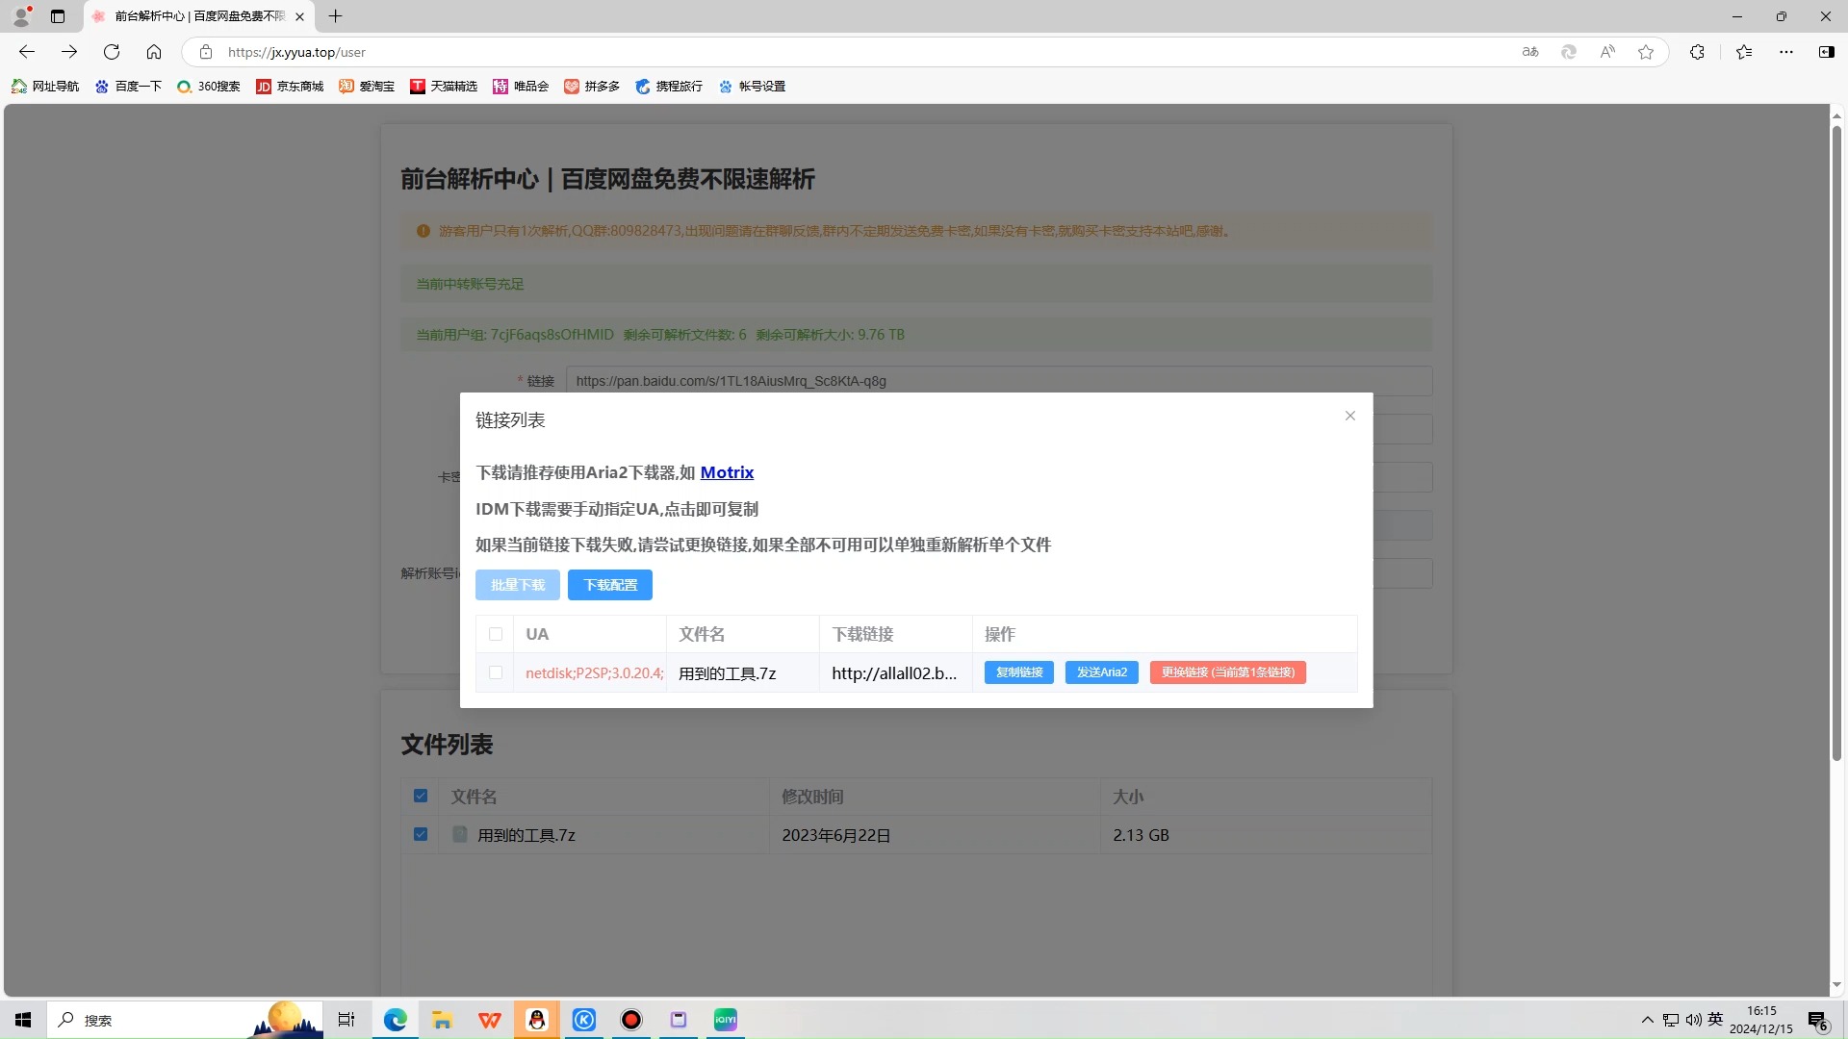Reload the page with the Refresh icon
This screenshot has height=1039, width=1848.
112,52
